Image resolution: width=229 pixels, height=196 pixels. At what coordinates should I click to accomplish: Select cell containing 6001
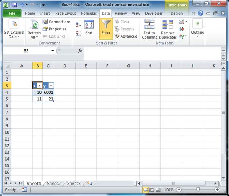(x=48, y=92)
